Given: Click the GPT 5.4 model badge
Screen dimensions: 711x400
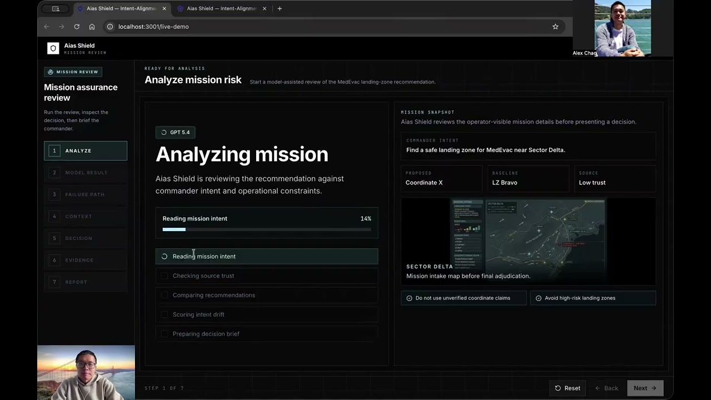Looking at the screenshot, I should [176, 132].
